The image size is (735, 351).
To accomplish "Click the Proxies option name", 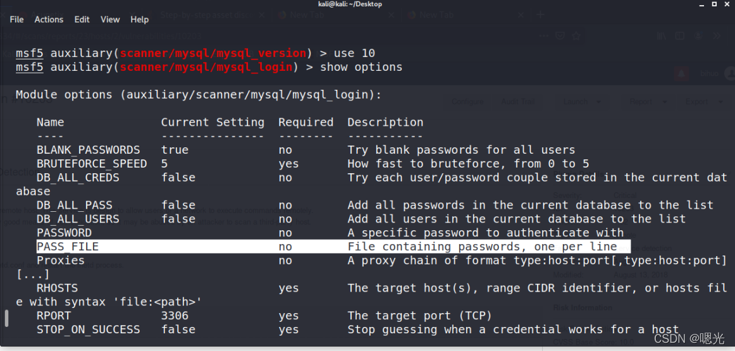I will coord(61,260).
